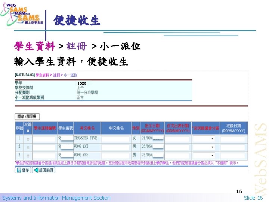Click the 序號 column header

[x=19, y=128]
